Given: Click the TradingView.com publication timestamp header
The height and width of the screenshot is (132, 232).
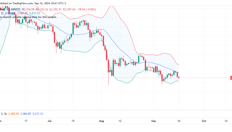Looking at the screenshot, I should pos(33,3).
